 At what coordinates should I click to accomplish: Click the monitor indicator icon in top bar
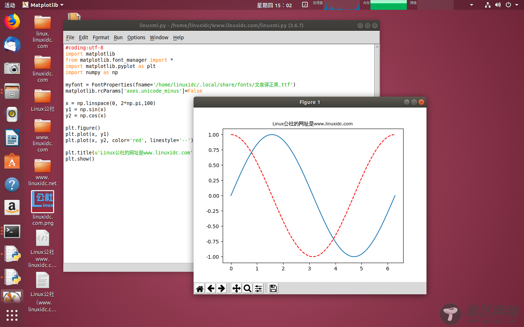(305, 5)
